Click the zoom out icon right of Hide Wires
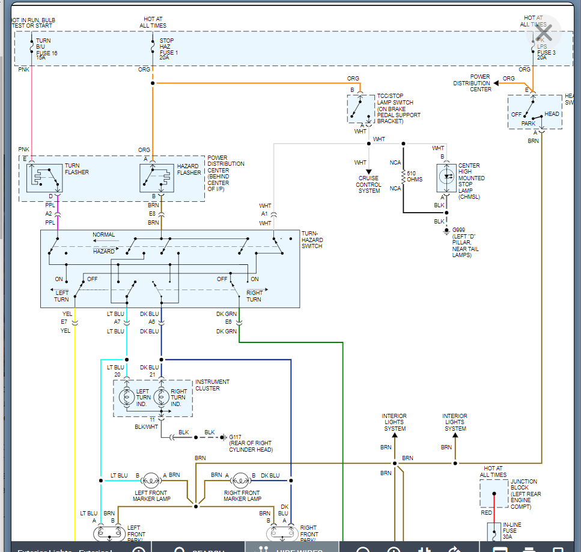 (x=363, y=549)
